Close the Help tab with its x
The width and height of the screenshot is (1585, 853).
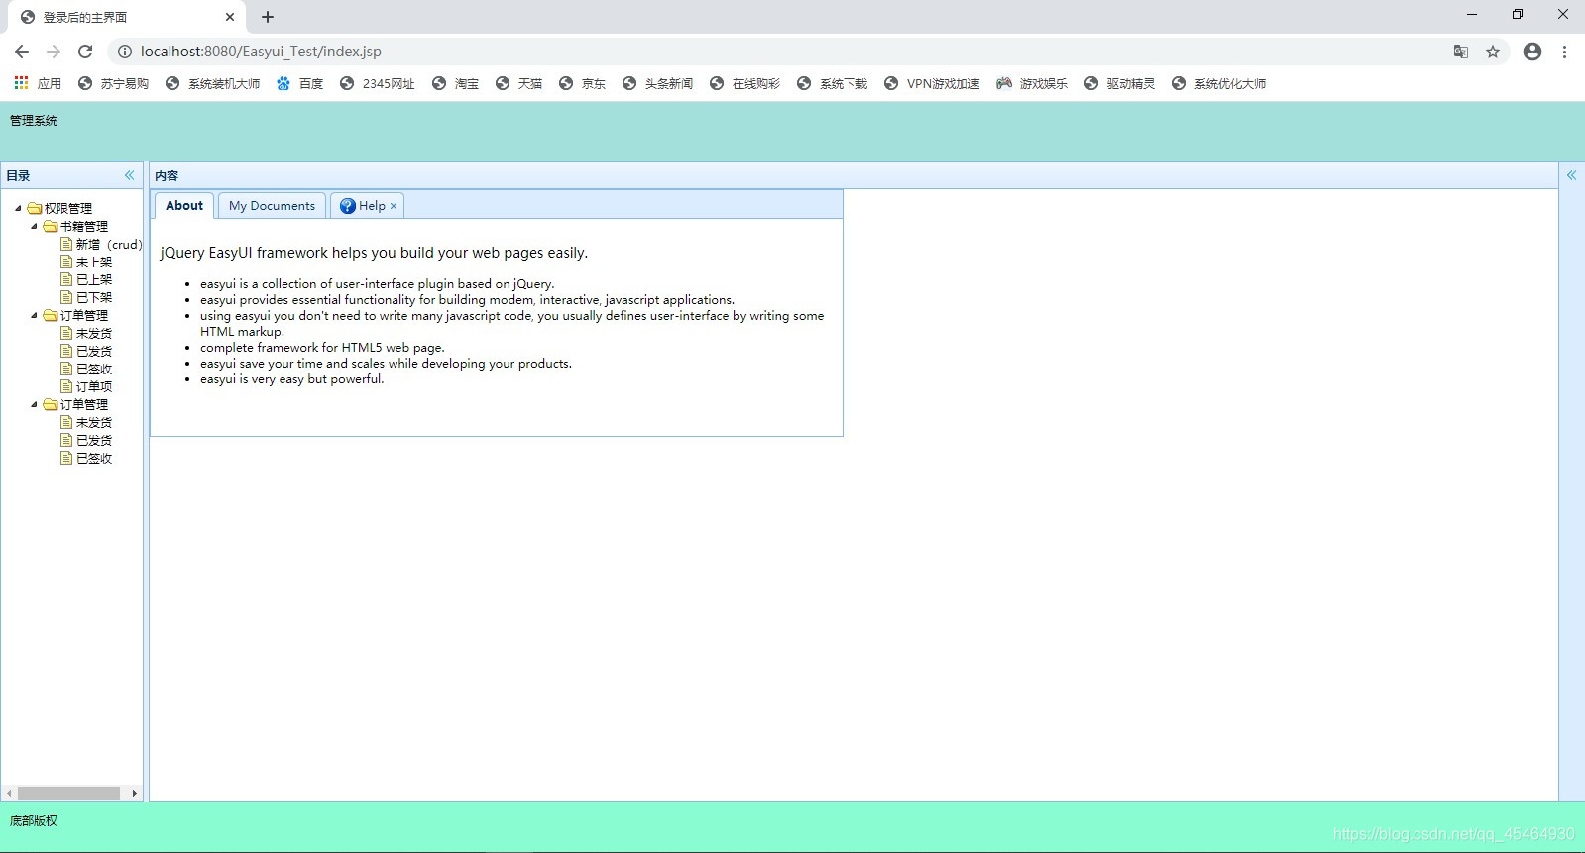[x=394, y=206]
